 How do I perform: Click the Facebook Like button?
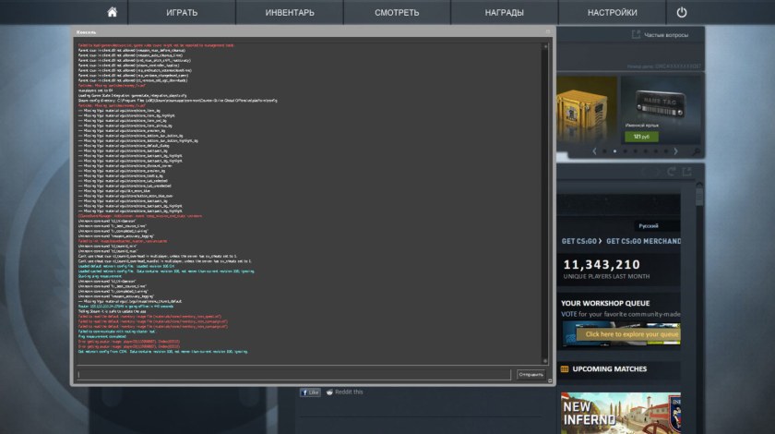point(309,392)
